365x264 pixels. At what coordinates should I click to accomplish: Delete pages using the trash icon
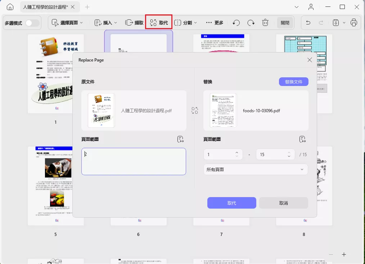pyautogui.click(x=265, y=22)
